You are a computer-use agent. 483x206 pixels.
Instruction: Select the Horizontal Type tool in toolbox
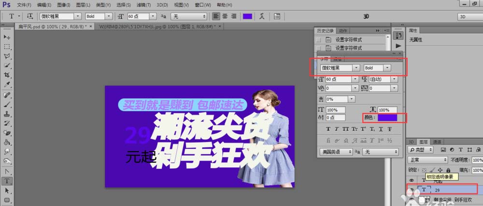tap(7, 181)
